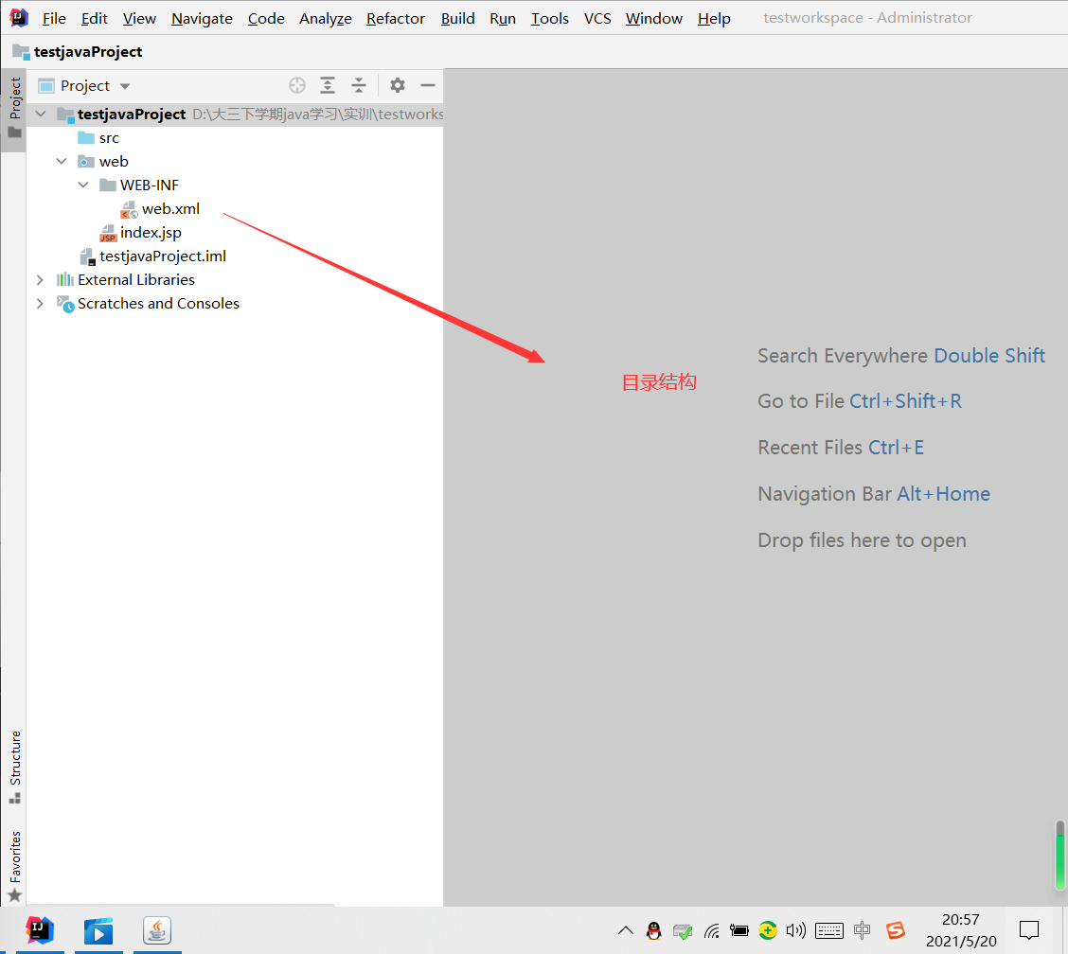Screen dimensions: 1068x954
Task: Click the locate/select opened file icon
Action: 297,85
